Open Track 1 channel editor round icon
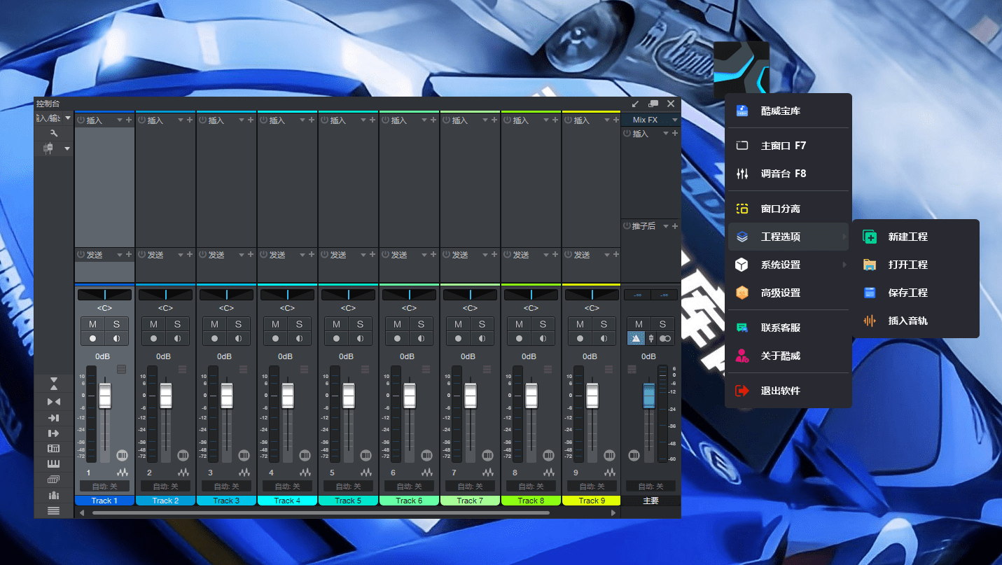 pos(122,455)
